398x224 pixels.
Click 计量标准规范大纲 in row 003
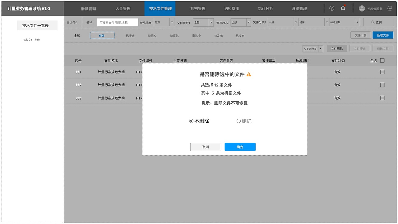[x=111, y=98]
